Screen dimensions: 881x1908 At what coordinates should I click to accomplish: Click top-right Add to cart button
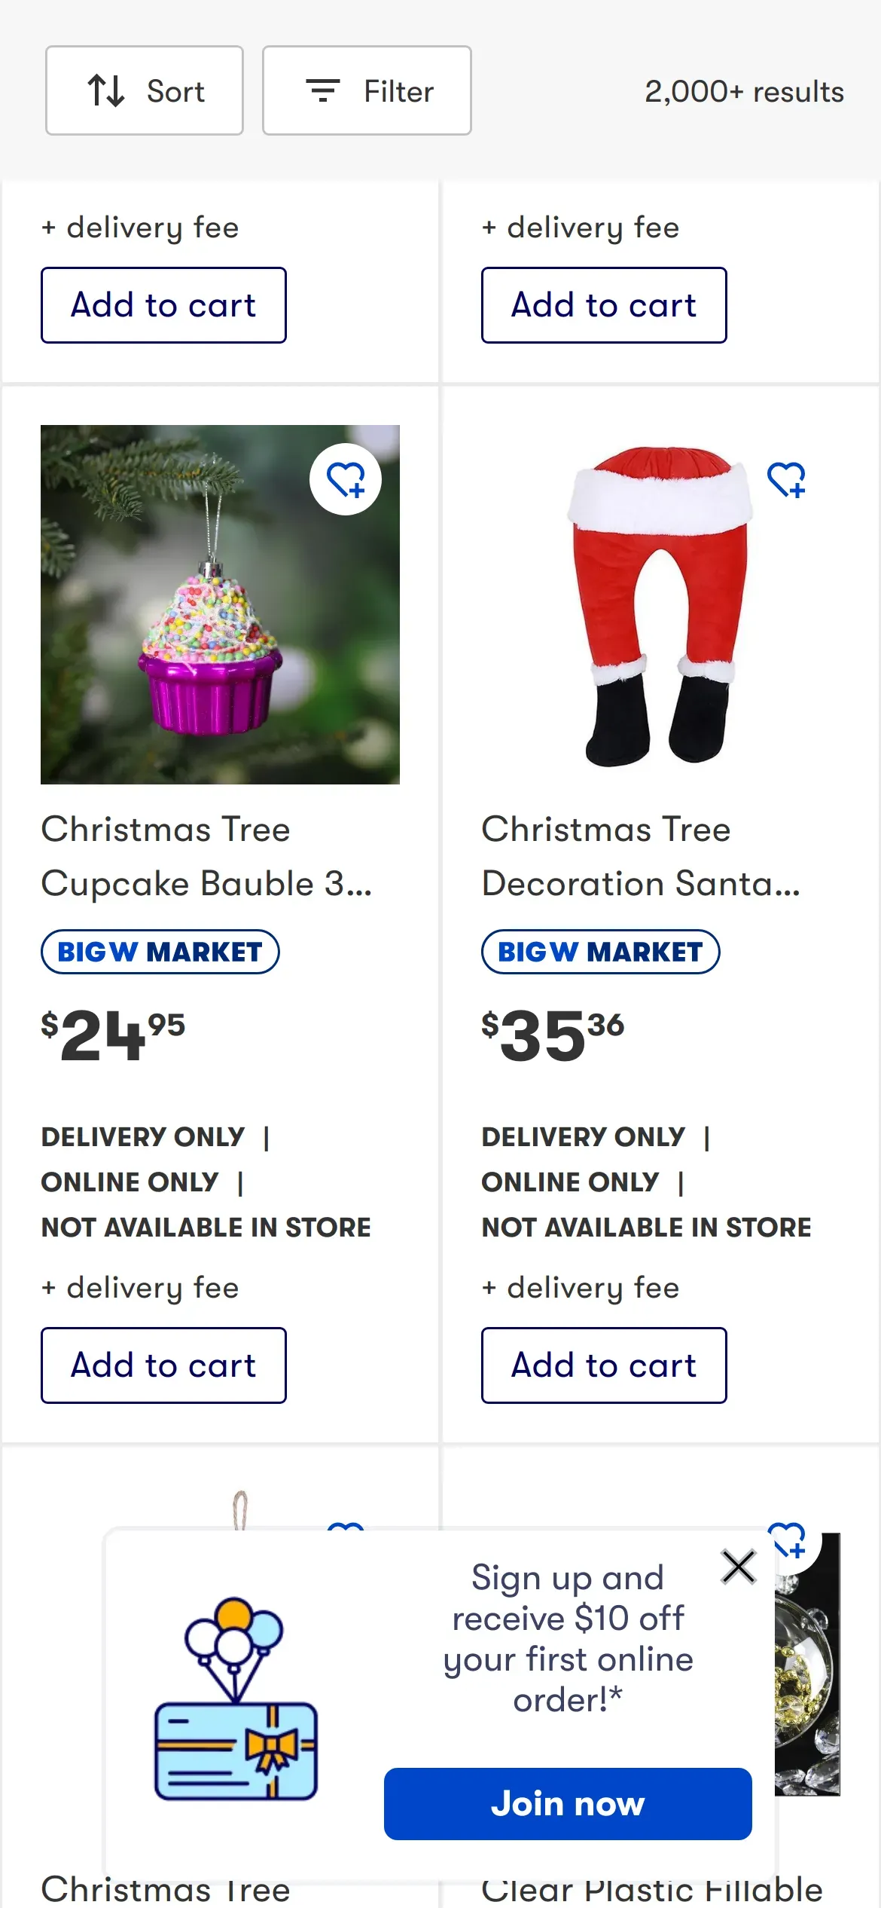click(x=604, y=305)
